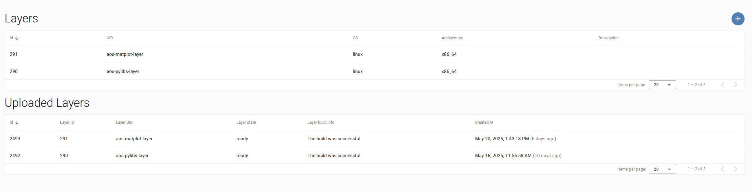The width and height of the screenshot is (752, 192).
Task: Click the OS column header
Action: point(355,38)
